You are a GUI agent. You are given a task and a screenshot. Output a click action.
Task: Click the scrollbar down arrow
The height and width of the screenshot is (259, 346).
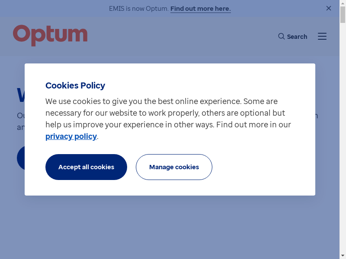343,256
